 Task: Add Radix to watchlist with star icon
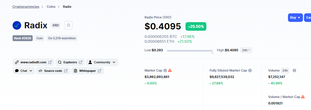click(69, 25)
